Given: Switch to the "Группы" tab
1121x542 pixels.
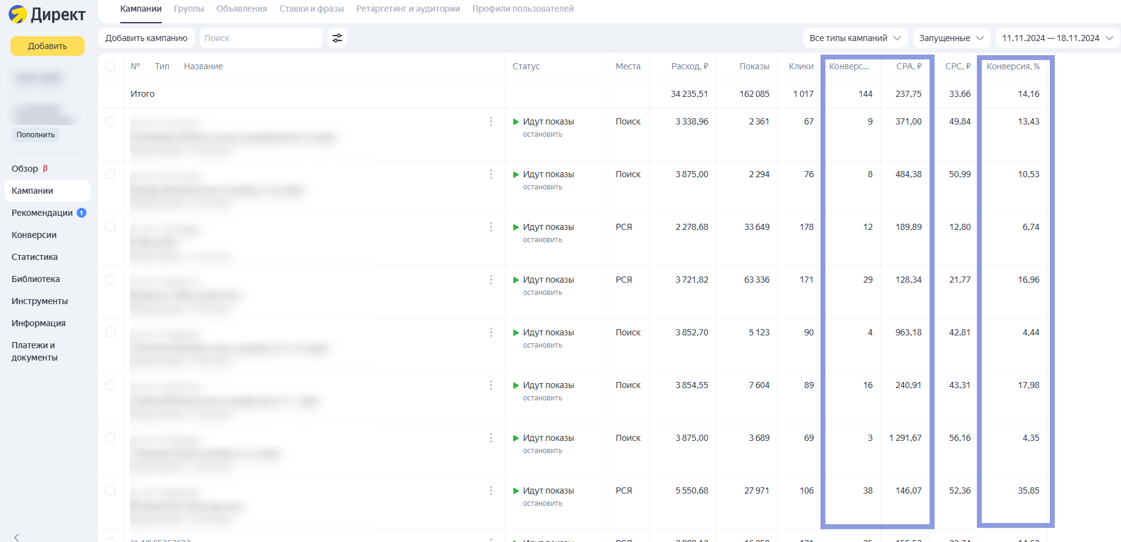Looking at the screenshot, I should tap(189, 9).
